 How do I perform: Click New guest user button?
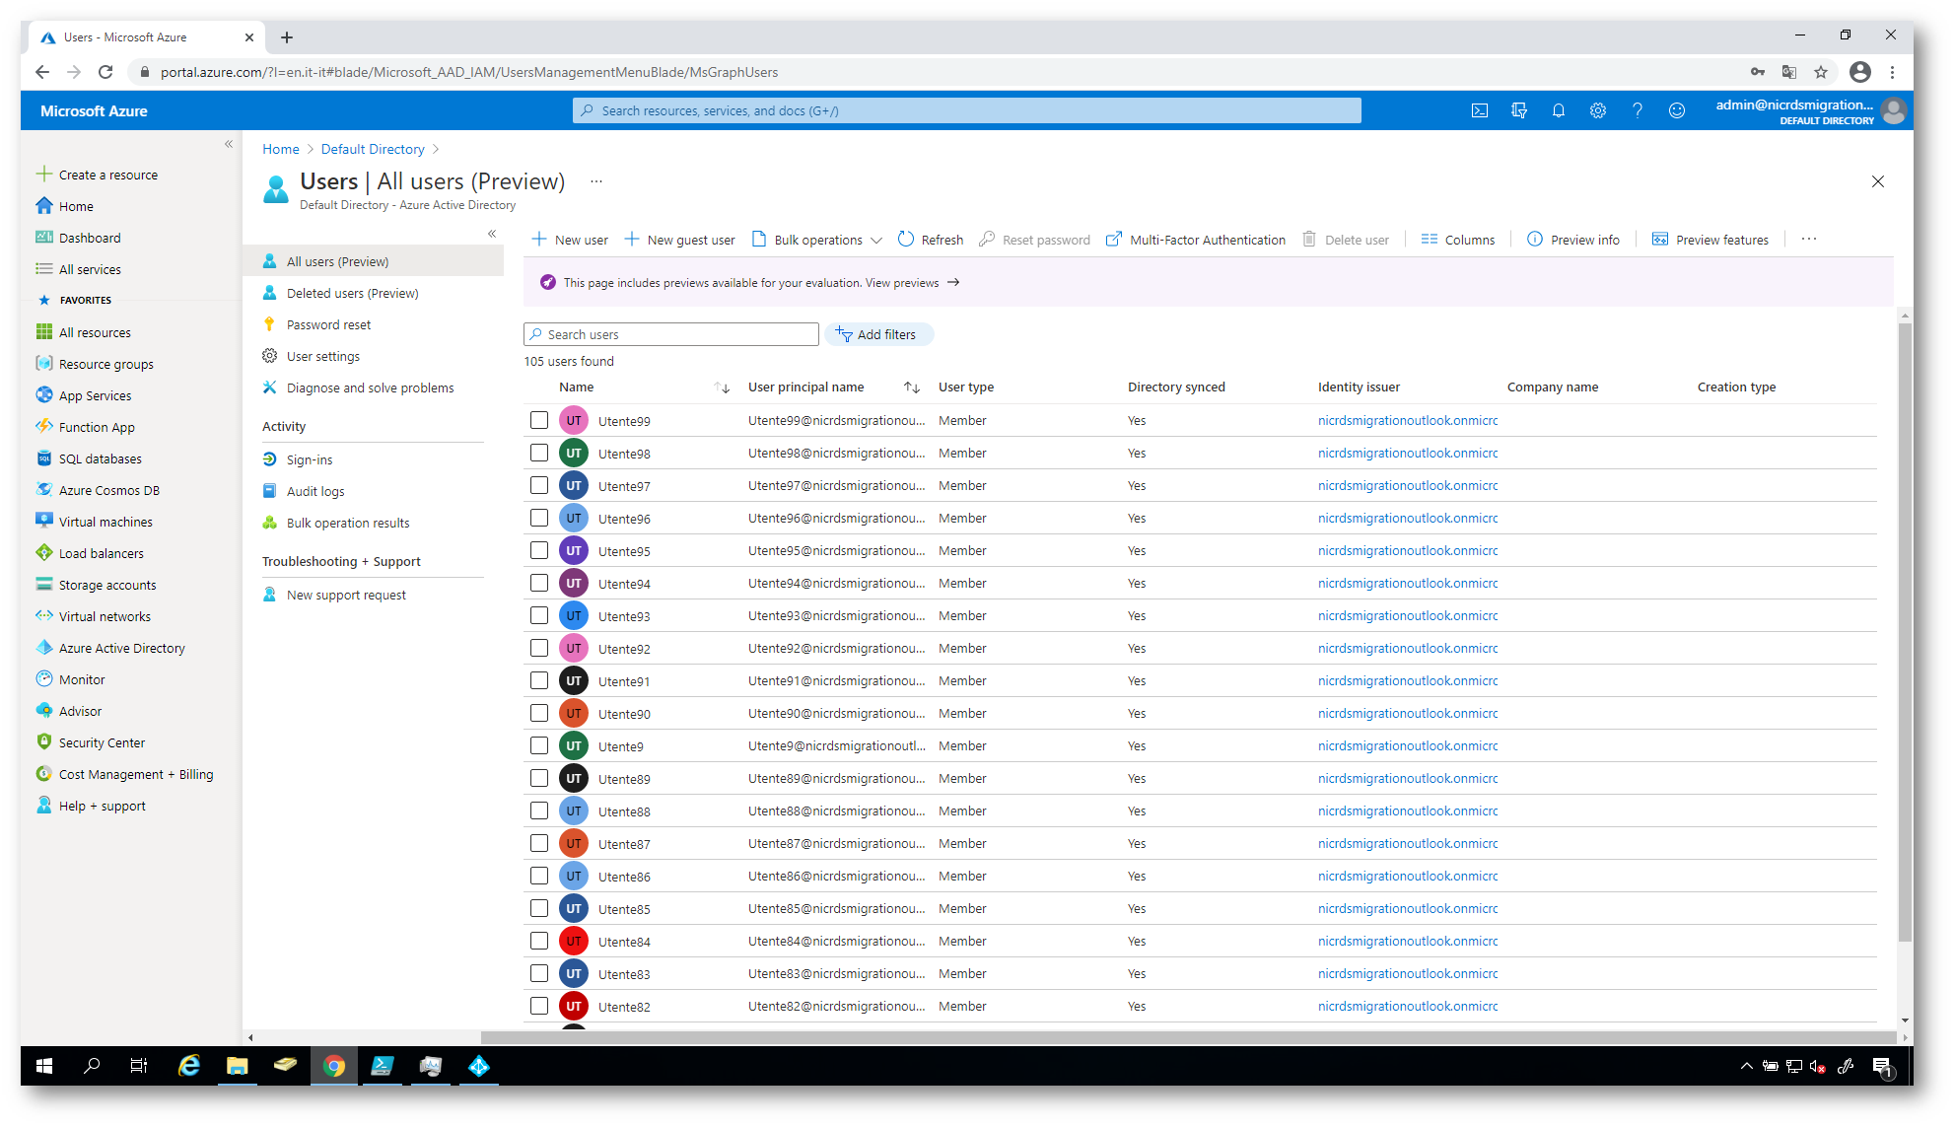click(680, 240)
